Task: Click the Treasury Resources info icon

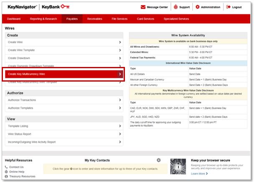Action: [6, 176]
